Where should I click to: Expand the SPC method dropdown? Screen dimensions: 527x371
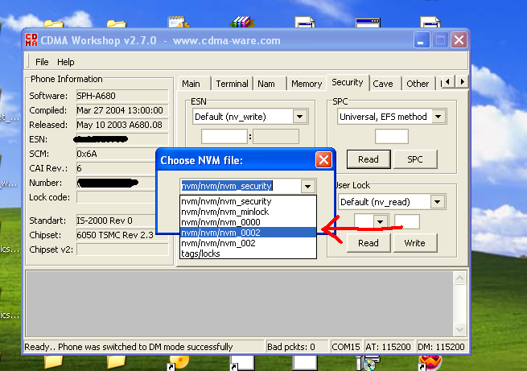coord(438,117)
